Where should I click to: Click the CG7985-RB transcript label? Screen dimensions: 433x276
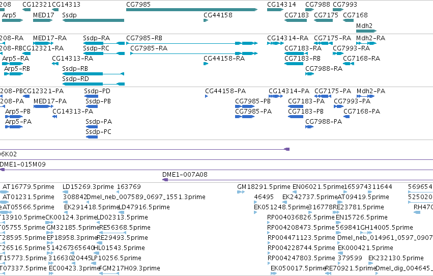[x=144, y=38]
